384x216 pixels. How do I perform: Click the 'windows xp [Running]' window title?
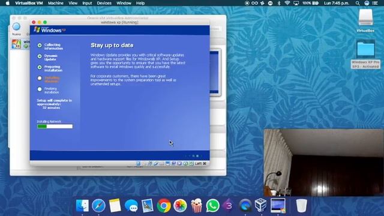point(119,22)
